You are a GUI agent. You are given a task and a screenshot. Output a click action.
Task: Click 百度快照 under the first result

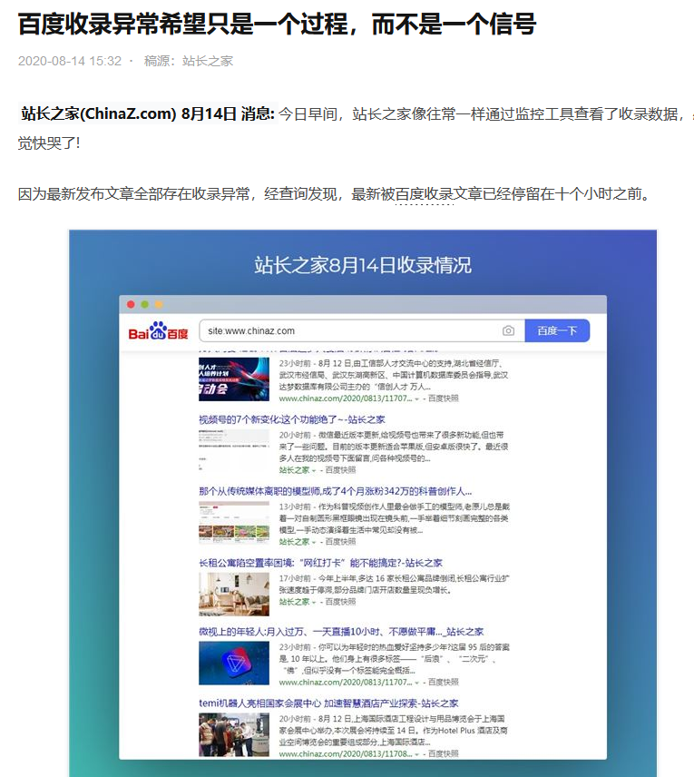[x=444, y=398]
